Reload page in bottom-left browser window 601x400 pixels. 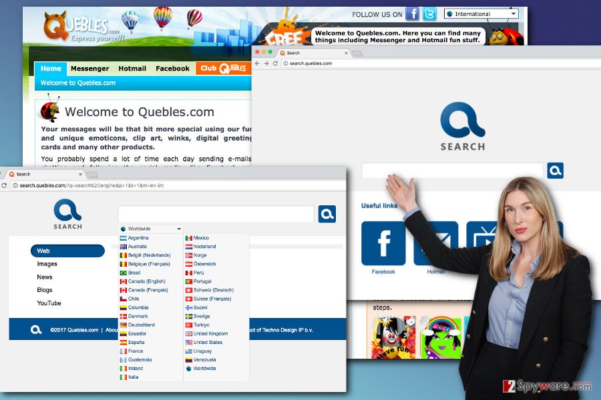tap(4, 185)
